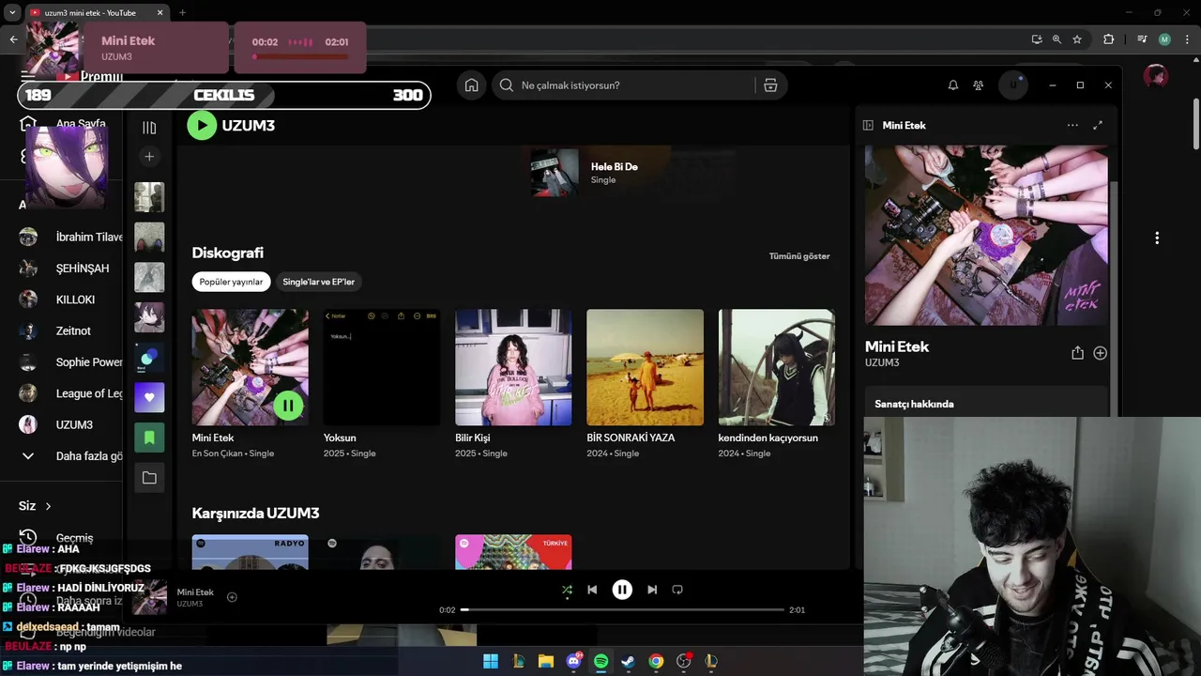Viewport: 1201px width, 676px height.
Task: Create a new playlist with the plus icon
Action: tap(149, 157)
